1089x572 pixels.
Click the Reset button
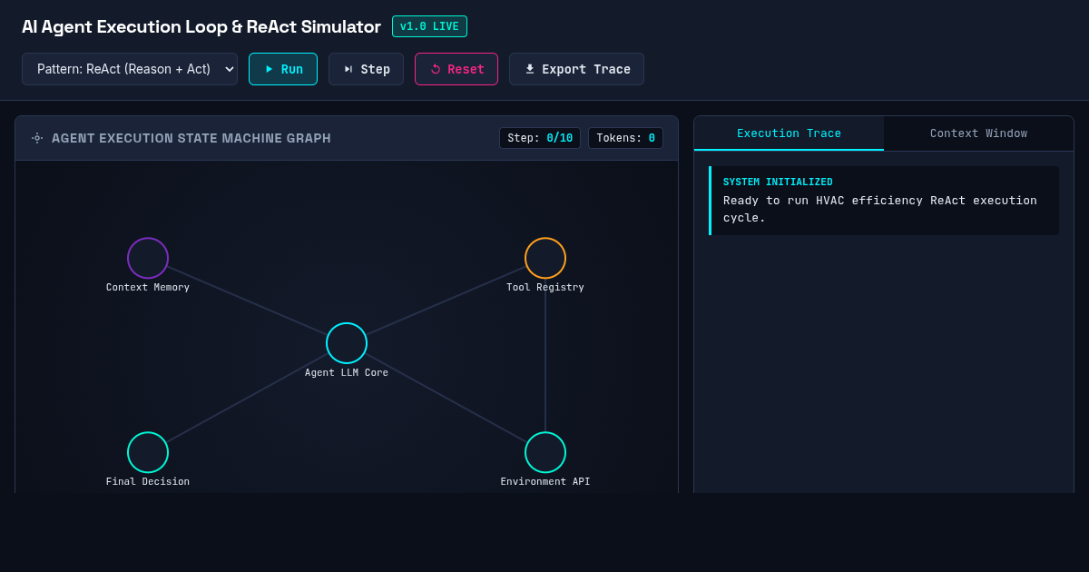(456, 69)
